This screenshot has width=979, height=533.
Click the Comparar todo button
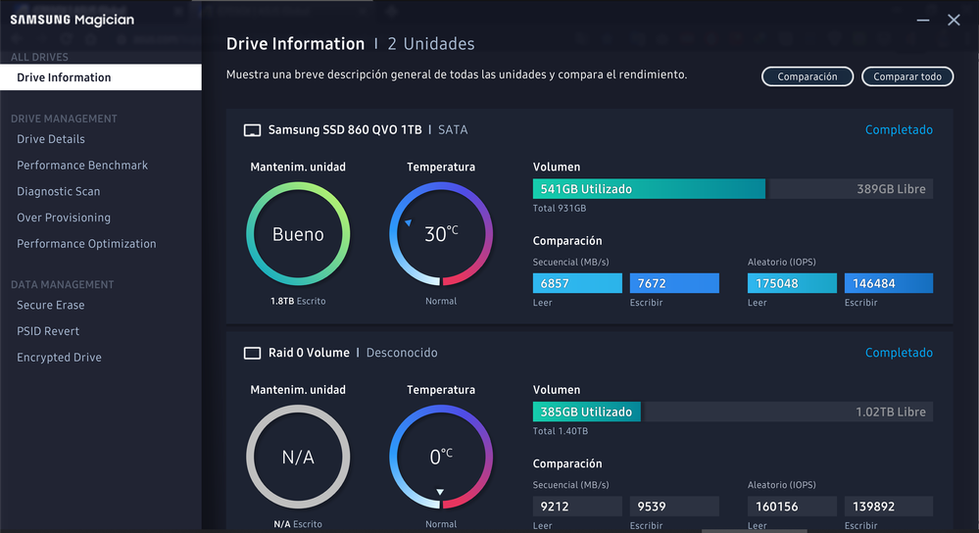(x=907, y=76)
